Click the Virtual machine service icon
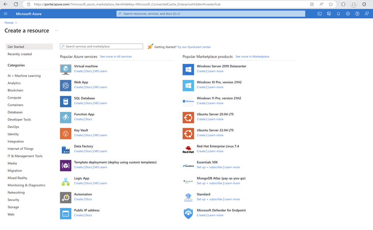Image resolution: width=373 pixels, height=230 pixels. (x=65, y=69)
